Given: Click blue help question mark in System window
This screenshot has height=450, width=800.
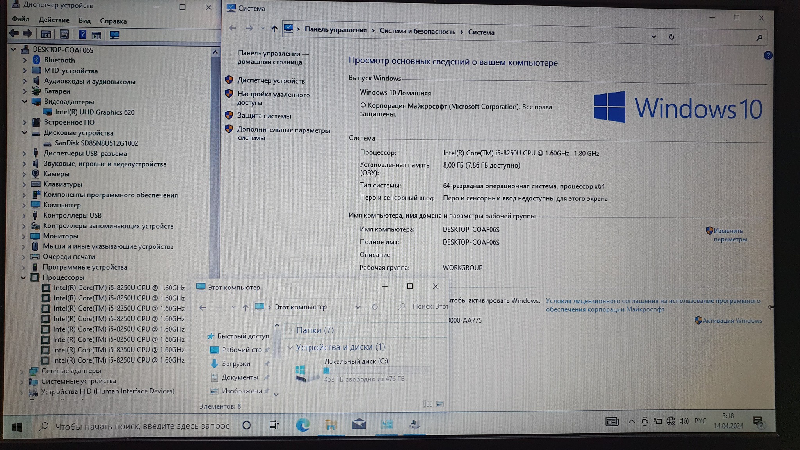Looking at the screenshot, I should click(x=768, y=55).
